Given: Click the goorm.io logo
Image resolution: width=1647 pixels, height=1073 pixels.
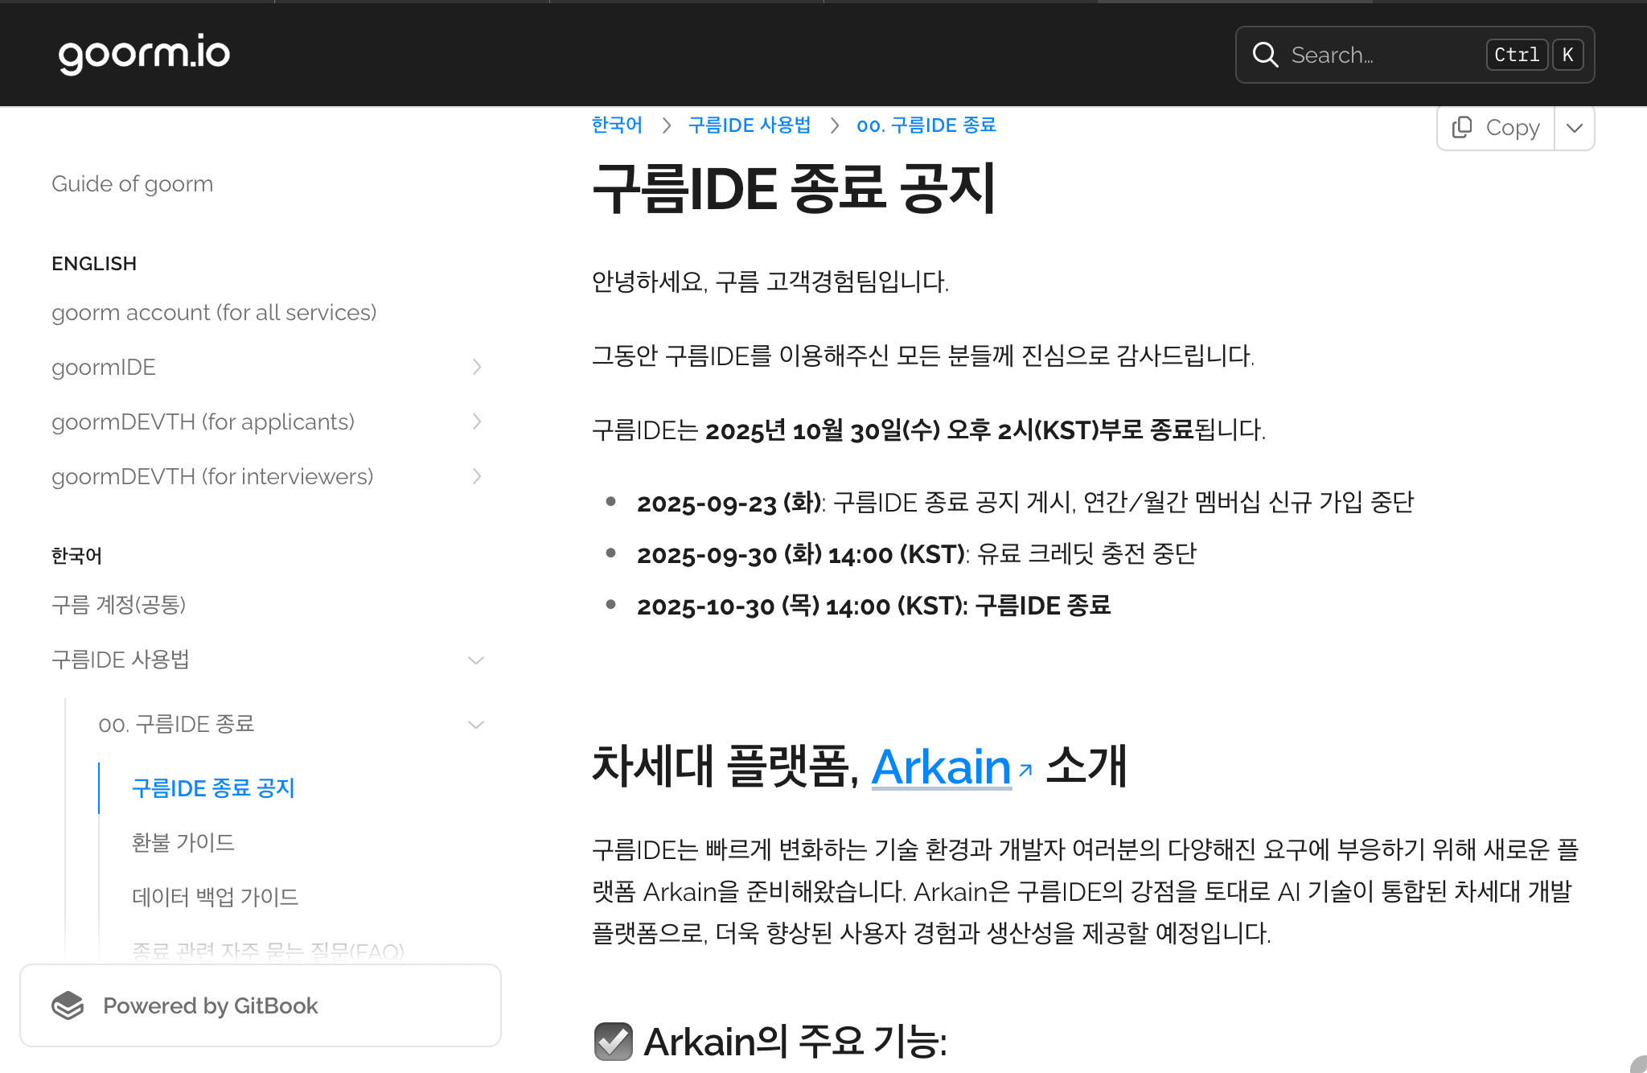Looking at the screenshot, I should [x=144, y=54].
